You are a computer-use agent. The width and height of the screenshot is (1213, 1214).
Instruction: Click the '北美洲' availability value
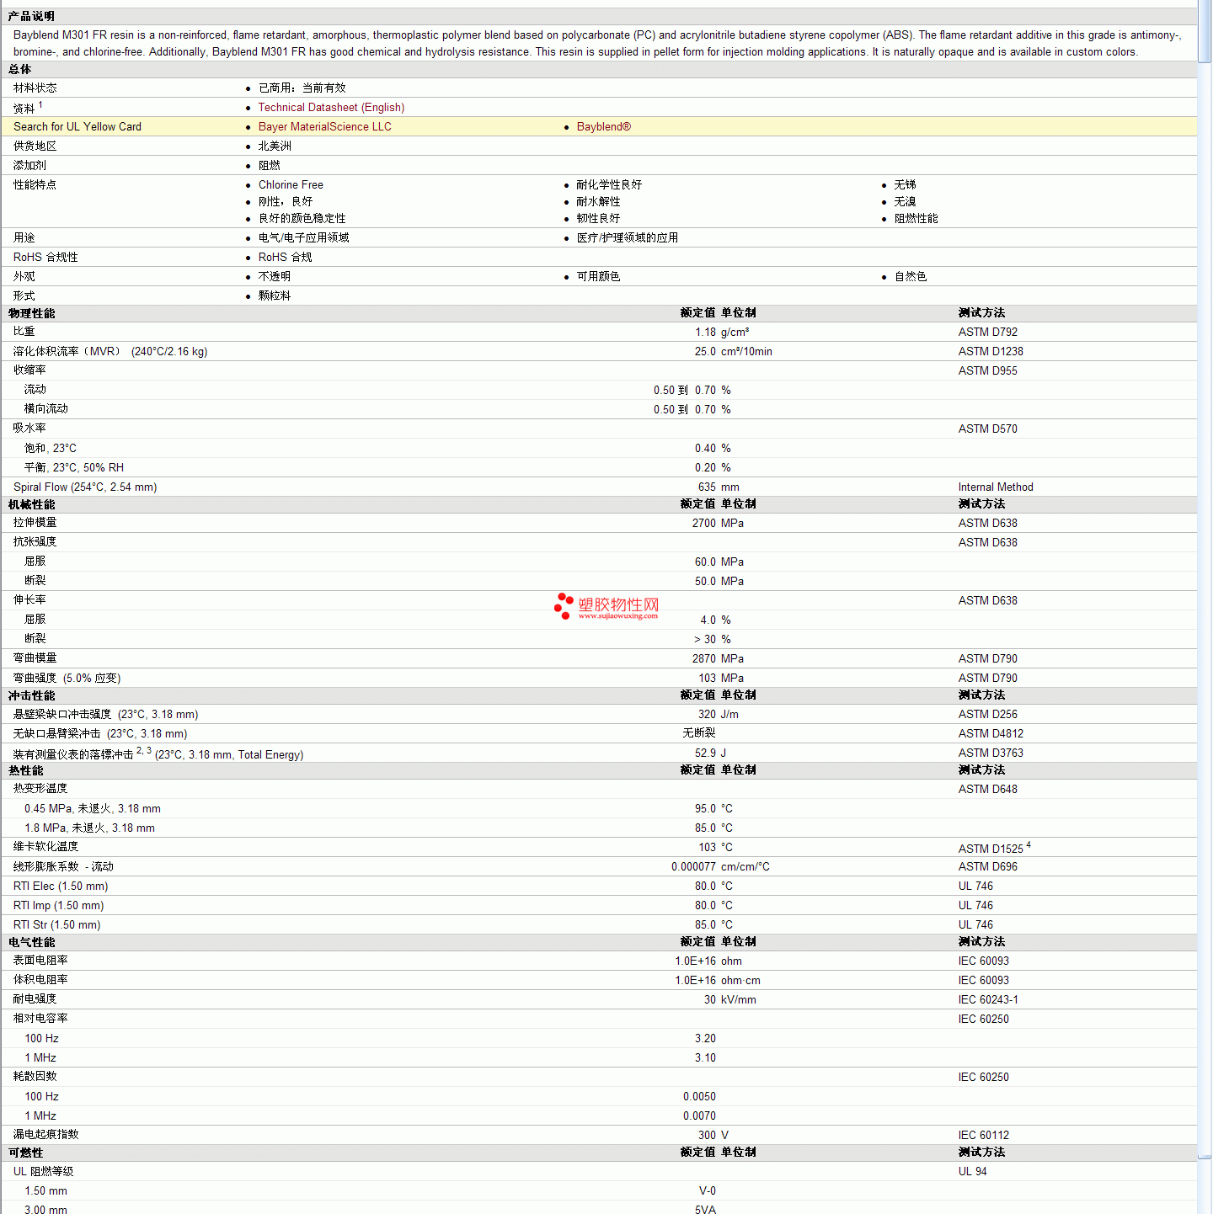[x=275, y=146]
